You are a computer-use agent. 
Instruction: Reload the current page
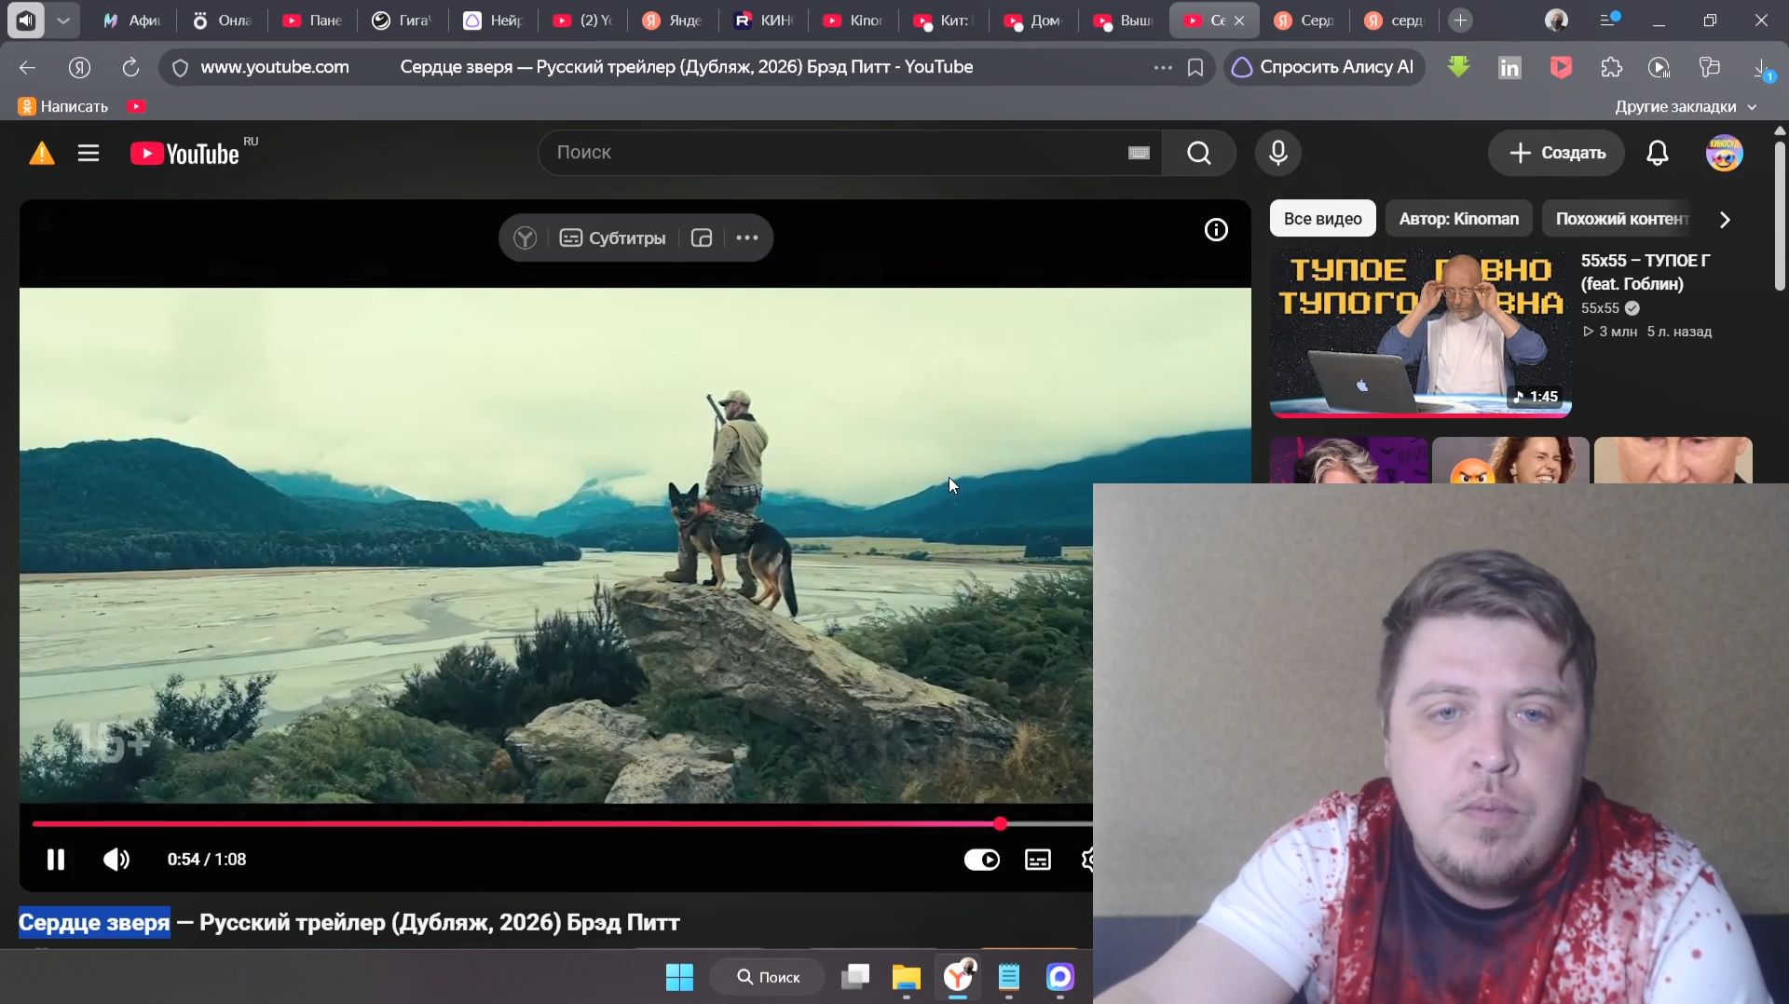point(130,67)
